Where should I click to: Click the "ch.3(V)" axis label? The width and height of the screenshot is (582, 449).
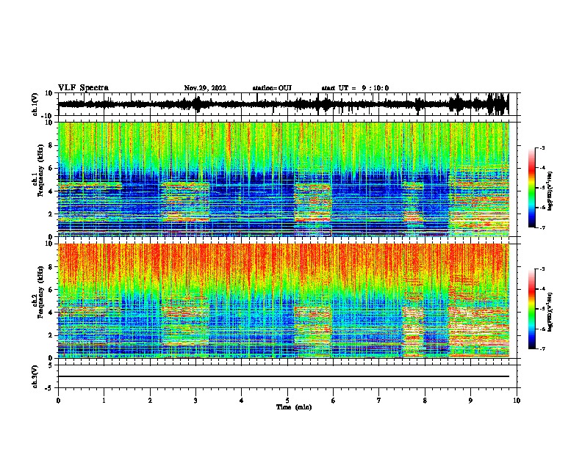tap(35, 376)
